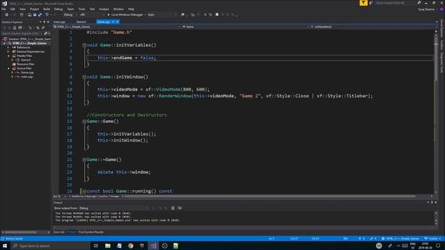Select main.cpp in Solution Explorer
Viewport: 445px width, 250px height.
27,76
